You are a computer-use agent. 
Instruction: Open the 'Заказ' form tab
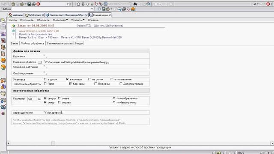pos(14,43)
